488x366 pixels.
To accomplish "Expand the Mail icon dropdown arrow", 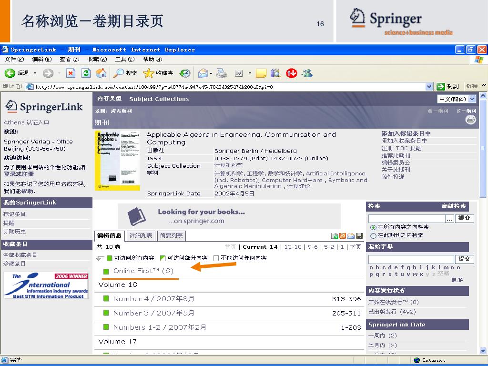I will coord(211,73).
